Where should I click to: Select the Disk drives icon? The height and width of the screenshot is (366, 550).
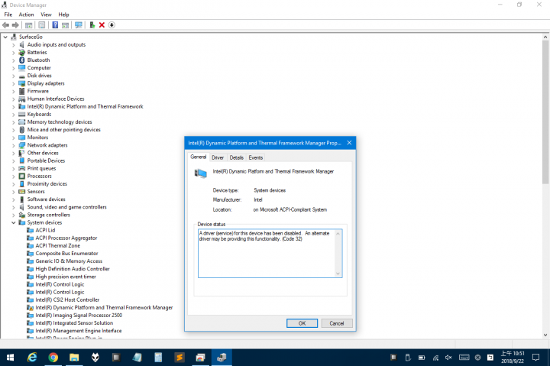point(21,76)
